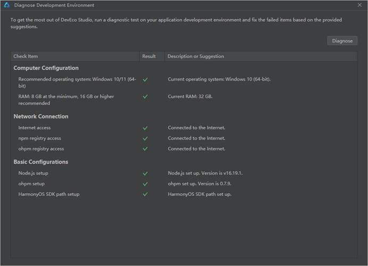Click the operating system green checkmark

pos(145,80)
